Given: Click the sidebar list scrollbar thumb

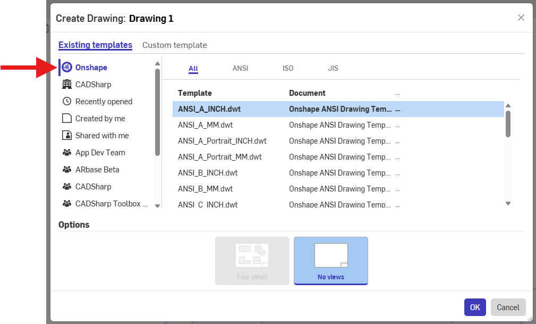Looking at the screenshot, I should tap(157, 112).
